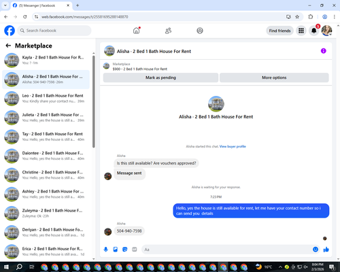This screenshot has height=272, width=340.
Task: Go back using the Marketplace back arrow
Action: coord(8,46)
